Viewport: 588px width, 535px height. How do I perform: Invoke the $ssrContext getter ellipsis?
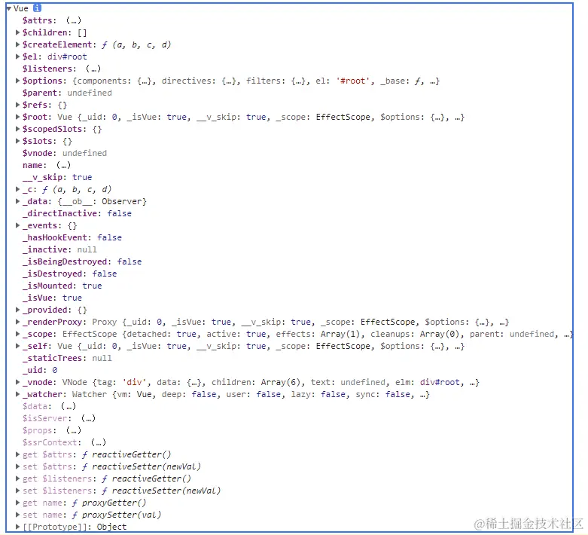99,442
